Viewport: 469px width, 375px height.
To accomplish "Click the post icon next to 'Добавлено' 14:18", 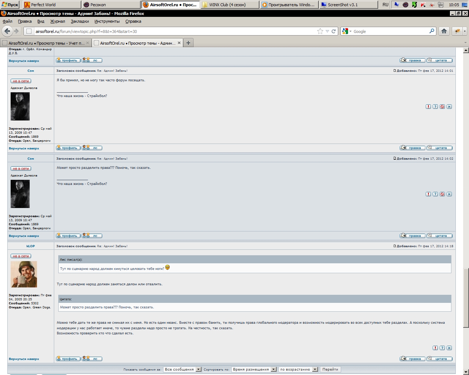I will tap(395, 246).
